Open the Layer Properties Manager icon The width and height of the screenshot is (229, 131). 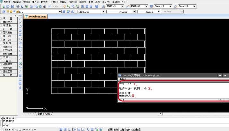click(4, 12)
